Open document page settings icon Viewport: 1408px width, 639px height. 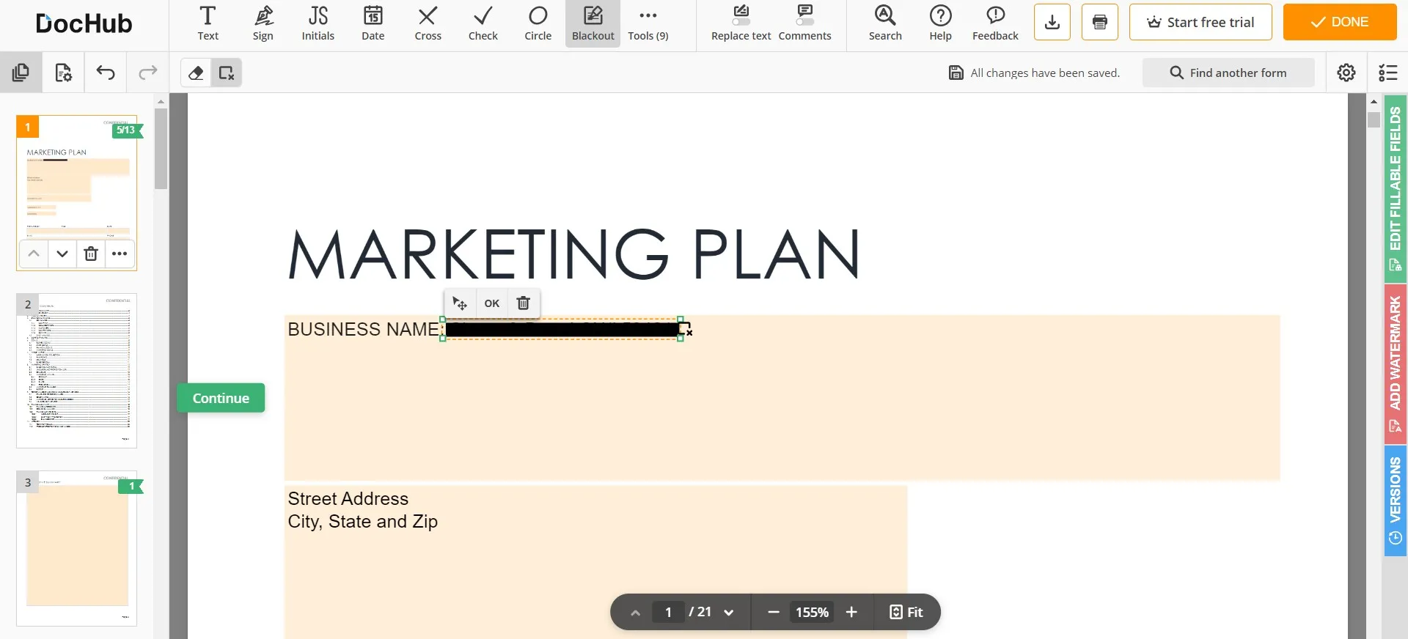pyautogui.click(x=63, y=73)
